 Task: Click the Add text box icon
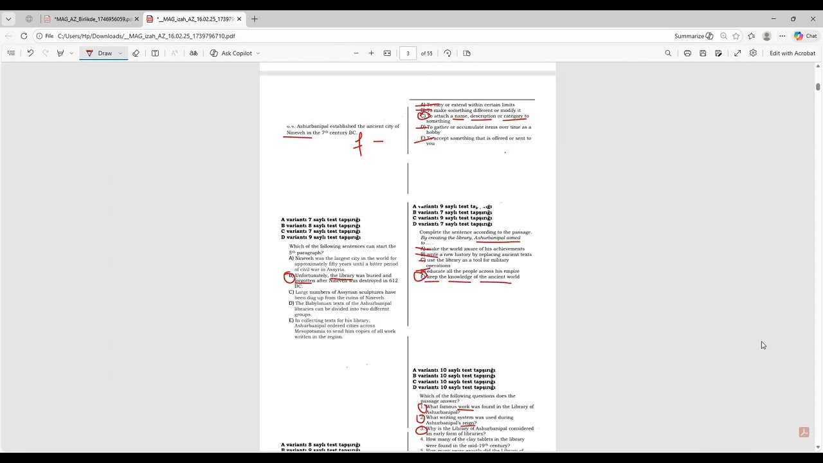[155, 53]
